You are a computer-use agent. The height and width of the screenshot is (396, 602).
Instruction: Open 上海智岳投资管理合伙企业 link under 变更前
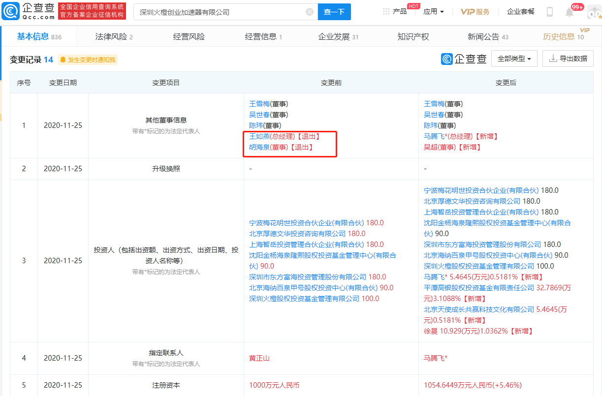click(x=307, y=244)
